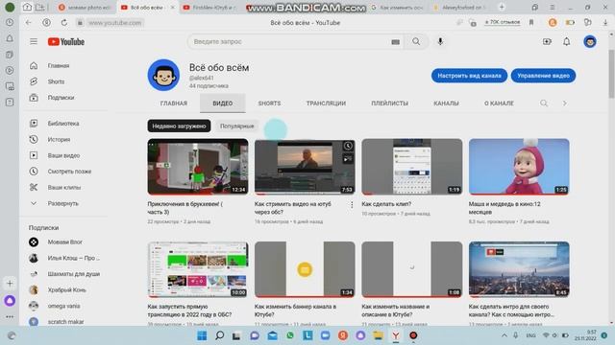Switch to the ВИДЕО channel tab
Screen dimensions: 615x345
(x=222, y=103)
